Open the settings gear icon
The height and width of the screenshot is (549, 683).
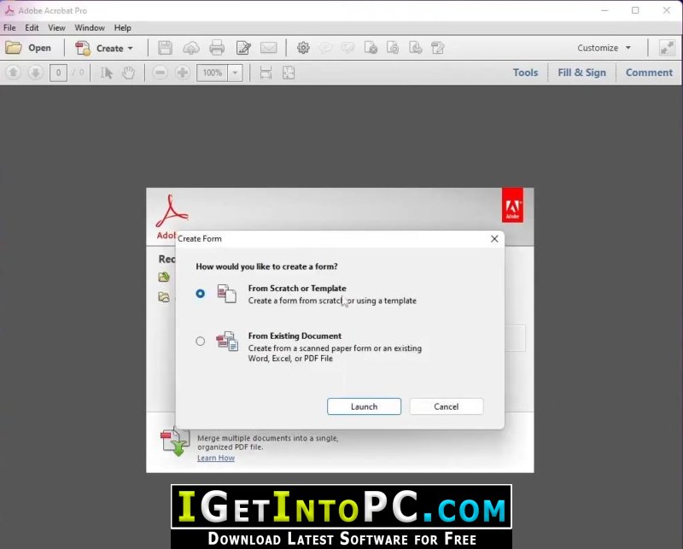[x=303, y=48]
